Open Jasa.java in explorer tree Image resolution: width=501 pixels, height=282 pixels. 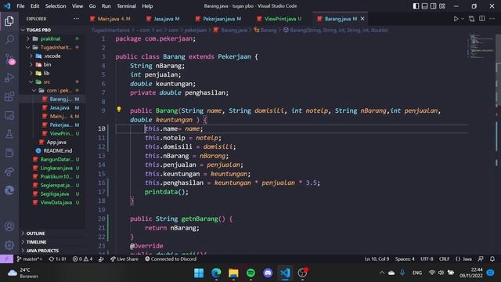point(59,108)
